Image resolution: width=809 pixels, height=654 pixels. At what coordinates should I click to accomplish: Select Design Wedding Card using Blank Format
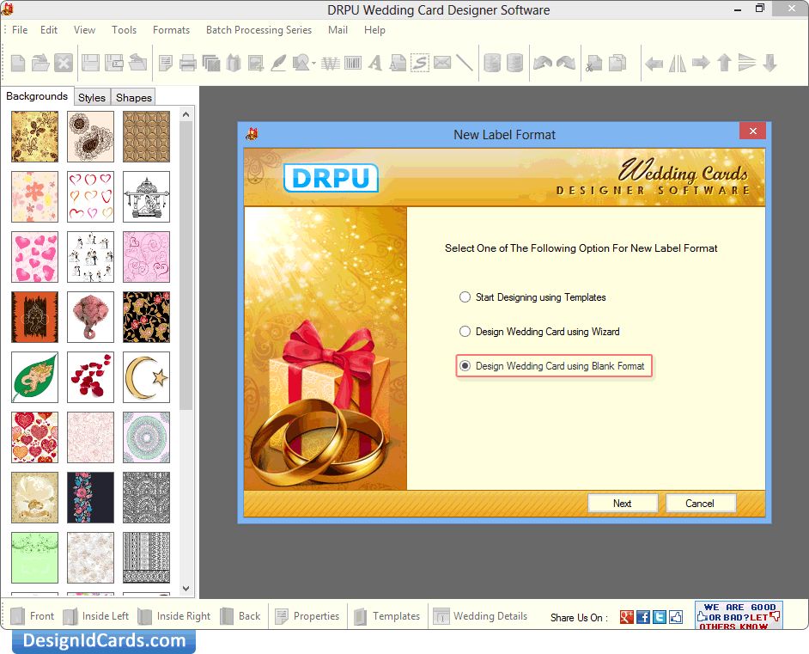tap(465, 366)
